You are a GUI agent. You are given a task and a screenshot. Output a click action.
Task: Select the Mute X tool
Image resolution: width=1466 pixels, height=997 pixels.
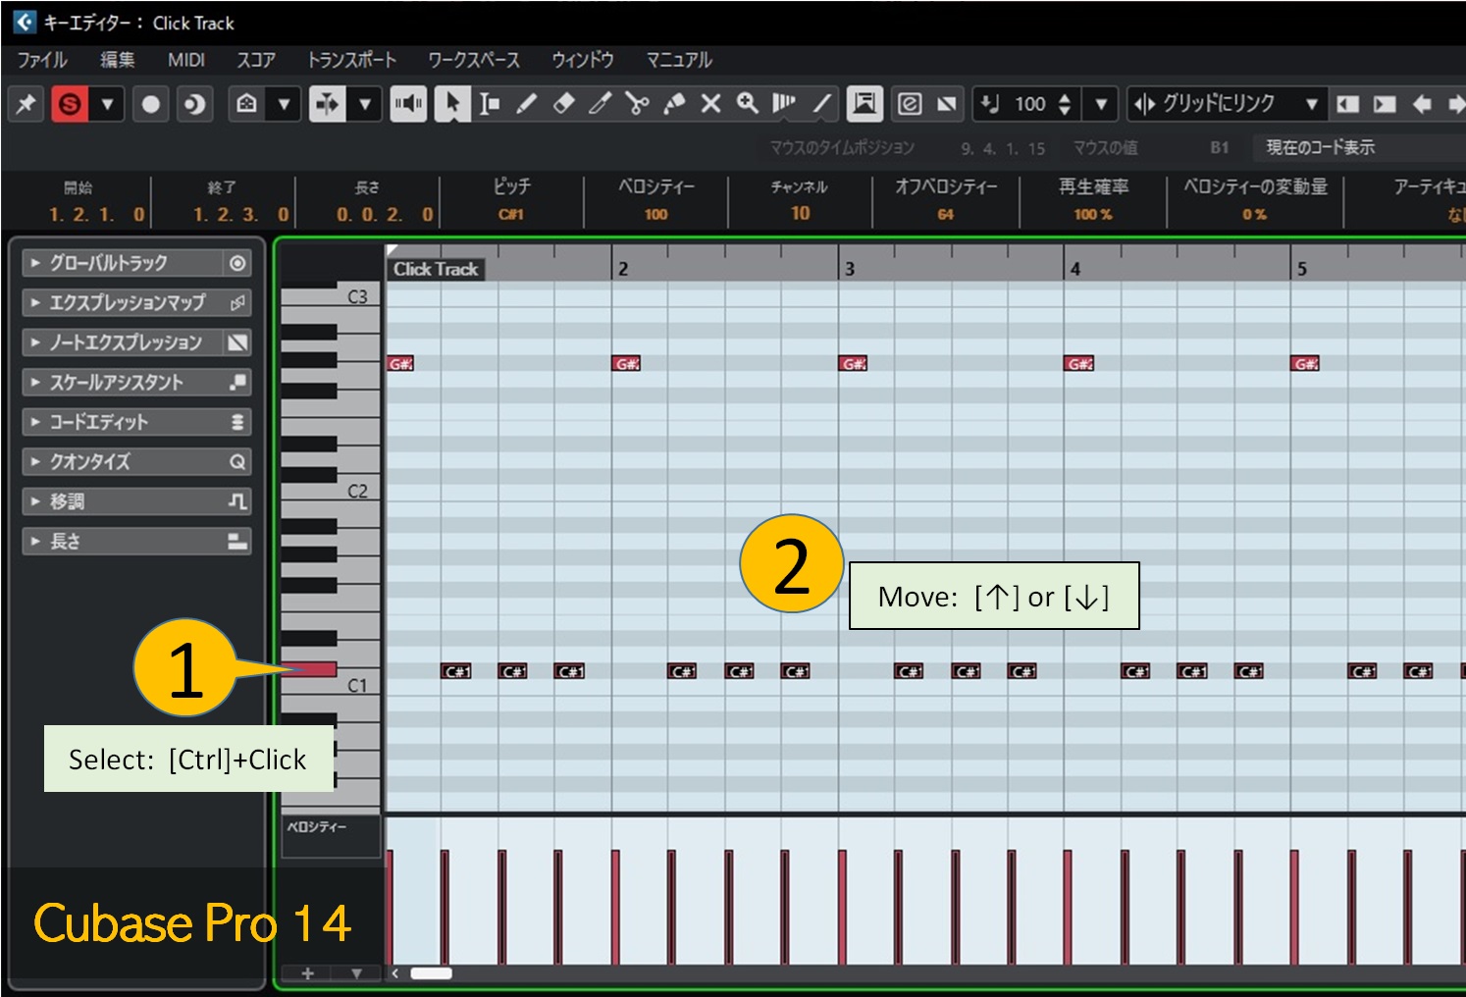pyautogui.click(x=710, y=103)
